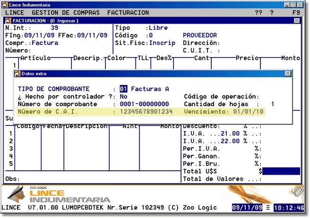The image size is (310, 218).
Task: Click the Per.I.V.A. line
Action: (x=222, y=149)
